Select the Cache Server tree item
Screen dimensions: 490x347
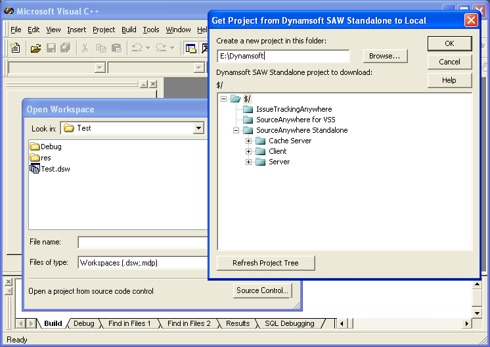[290, 141]
